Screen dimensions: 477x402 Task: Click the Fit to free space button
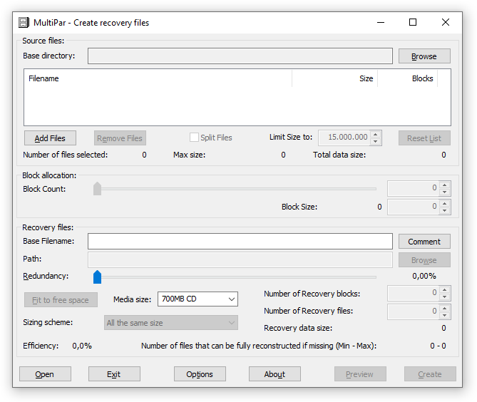coord(61,300)
